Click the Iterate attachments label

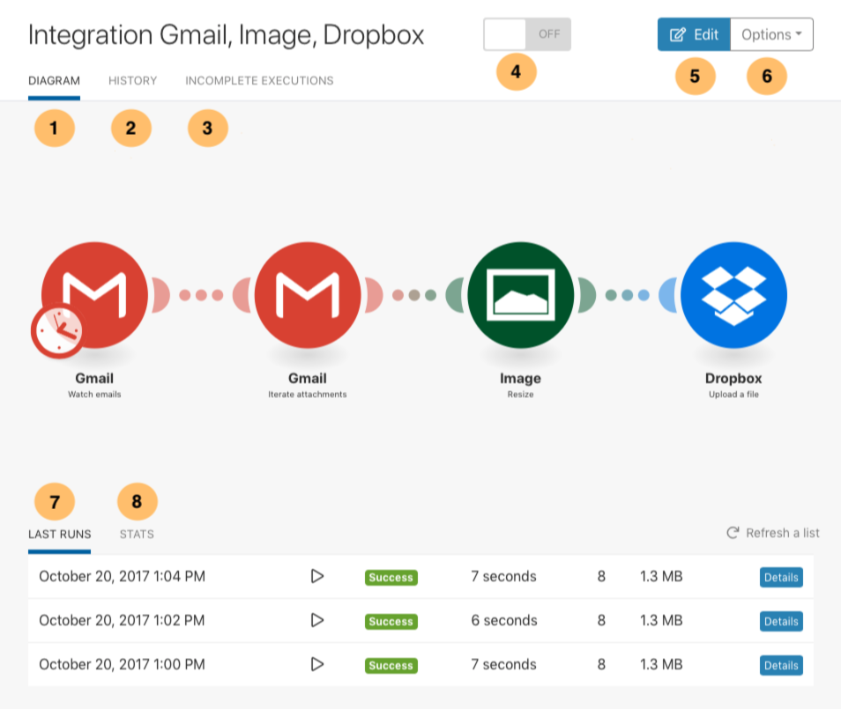[308, 395]
